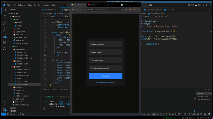The height and width of the screenshot is (119, 213).
Task: Click the Sign-Up button
Action: pyautogui.click(x=105, y=76)
